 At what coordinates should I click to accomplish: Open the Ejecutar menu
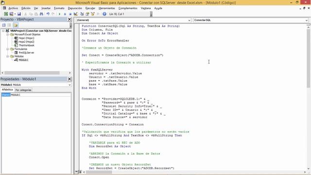pos(90,8)
